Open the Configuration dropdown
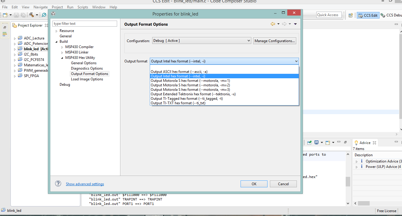The width and height of the screenshot is (402, 216). (202, 41)
